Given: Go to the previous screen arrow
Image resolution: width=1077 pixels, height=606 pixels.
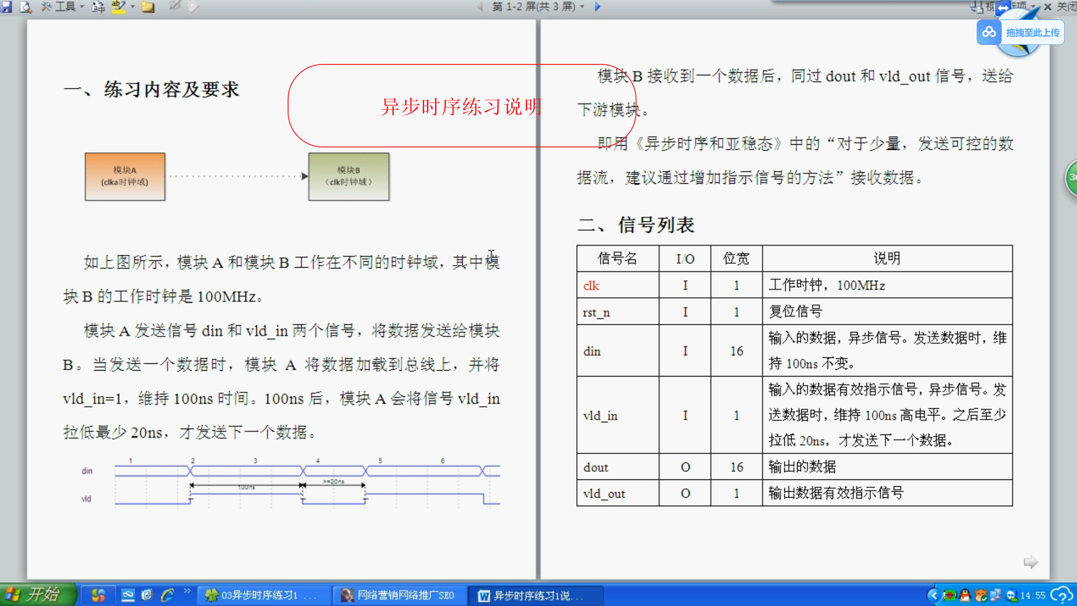Looking at the screenshot, I should tap(480, 7).
